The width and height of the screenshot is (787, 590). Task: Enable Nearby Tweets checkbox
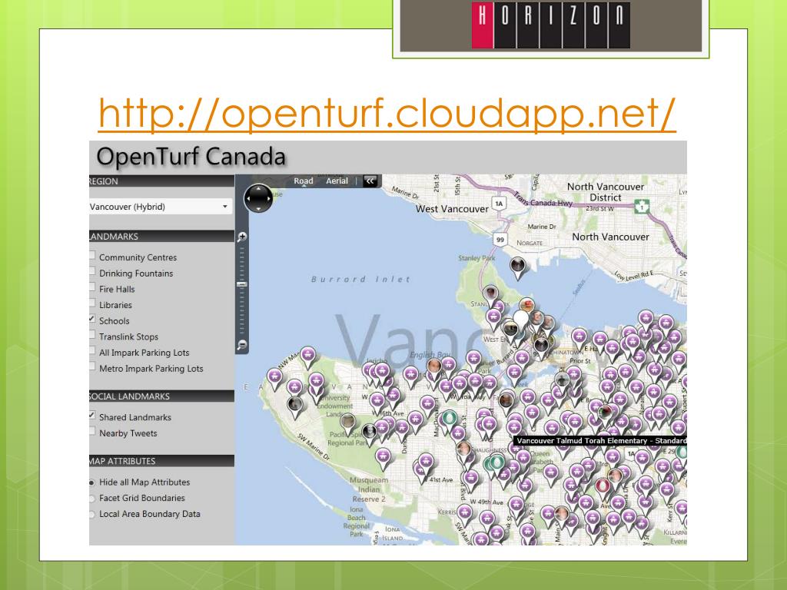click(92, 432)
